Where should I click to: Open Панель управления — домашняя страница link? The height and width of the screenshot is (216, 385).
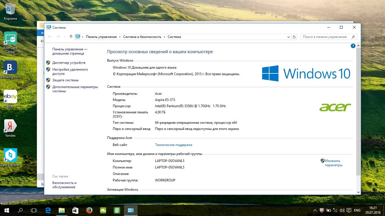(x=70, y=51)
